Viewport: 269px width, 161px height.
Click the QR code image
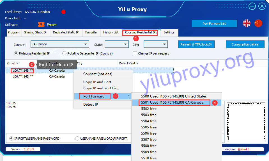(x=246, y=122)
